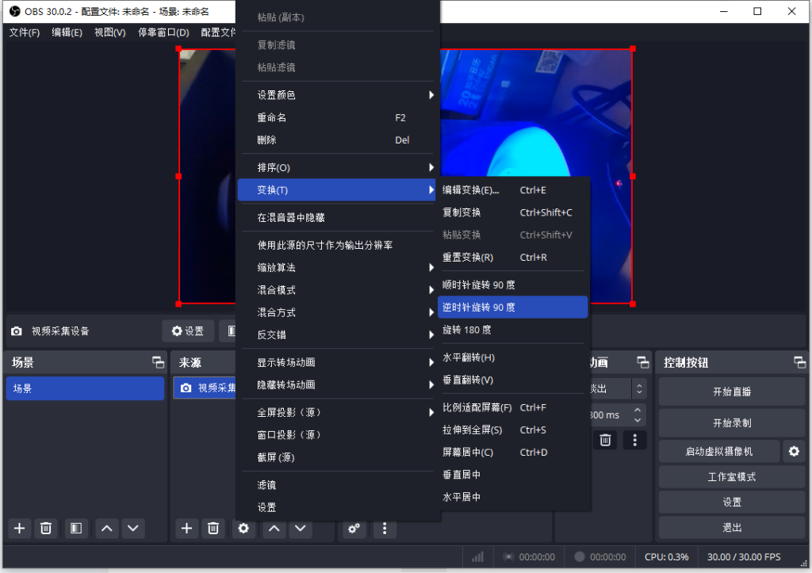Click the trash icon in the transitions panel
This screenshot has width=812, height=573.
click(x=604, y=439)
